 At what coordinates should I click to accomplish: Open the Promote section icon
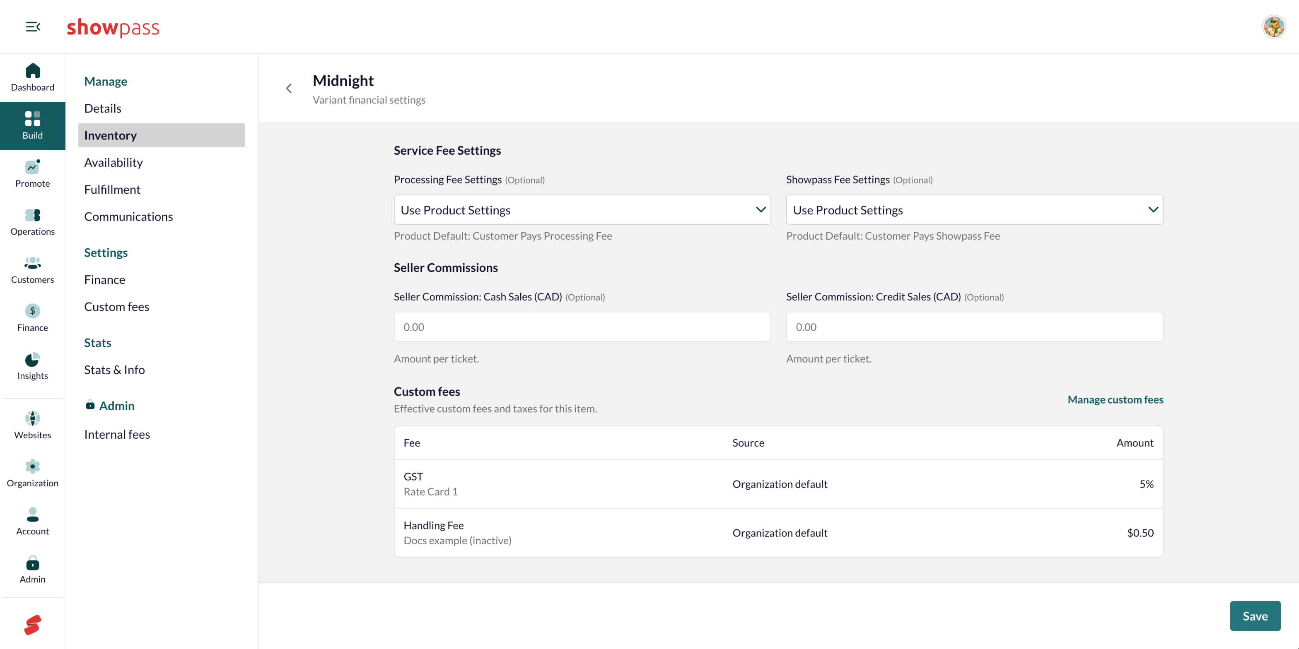(x=33, y=166)
